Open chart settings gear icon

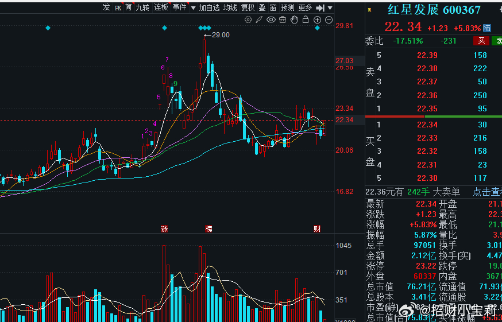coord(248,20)
